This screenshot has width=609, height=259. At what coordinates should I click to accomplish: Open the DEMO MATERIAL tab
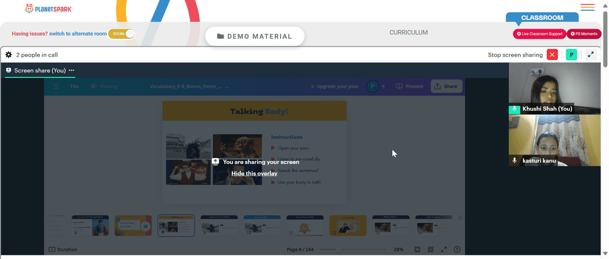point(255,36)
